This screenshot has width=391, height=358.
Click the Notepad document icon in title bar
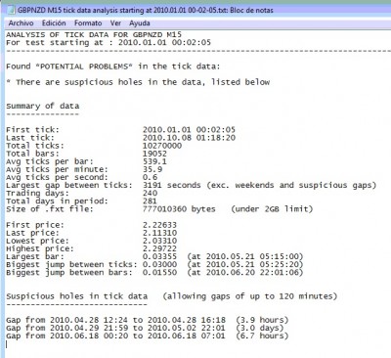tap(12, 10)
